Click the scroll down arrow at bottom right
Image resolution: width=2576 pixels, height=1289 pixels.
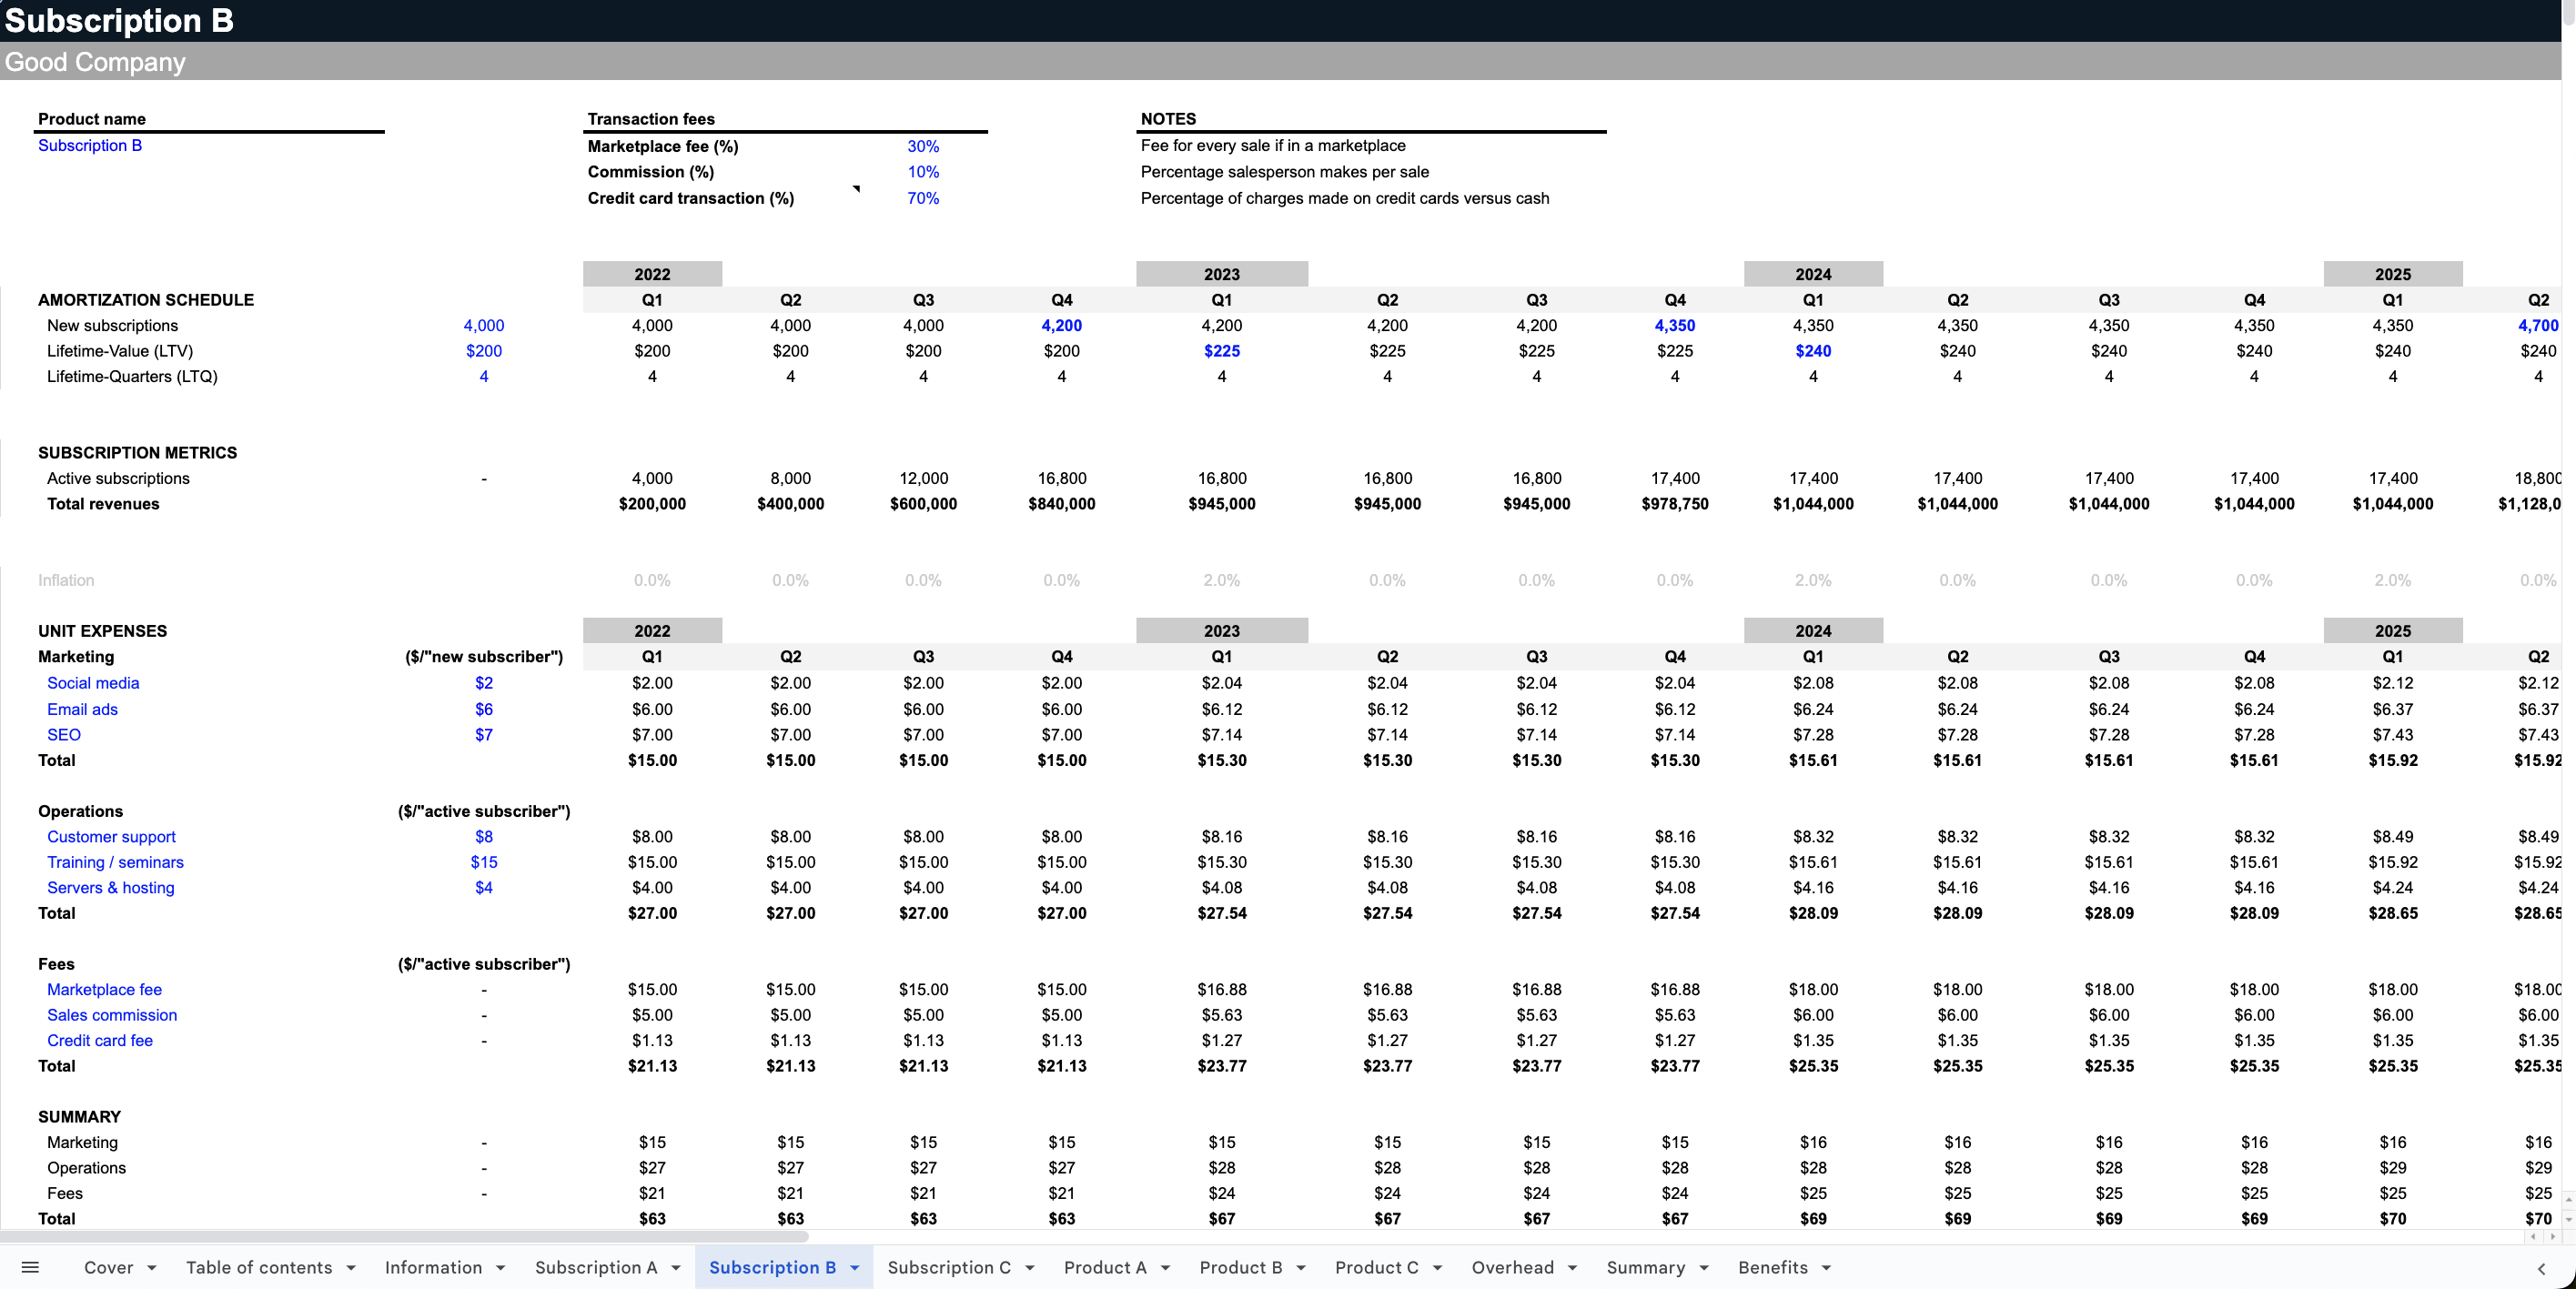(x=2567, y=1219)
